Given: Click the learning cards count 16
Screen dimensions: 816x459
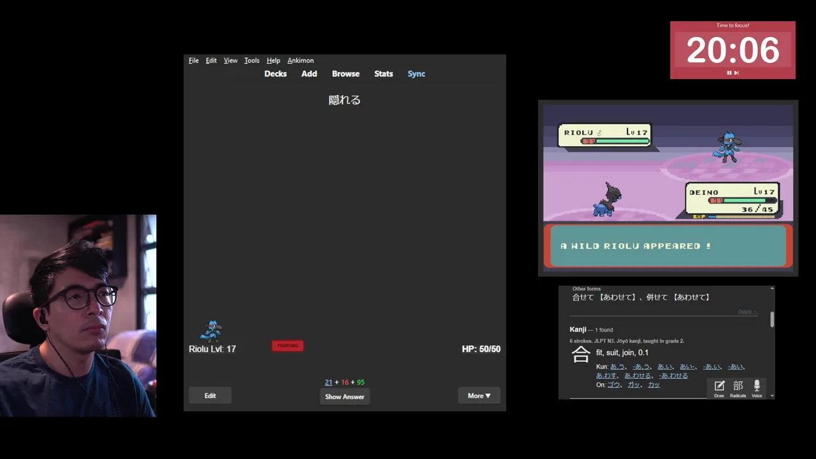Looking at the screenshot, I should coord(345,382).
